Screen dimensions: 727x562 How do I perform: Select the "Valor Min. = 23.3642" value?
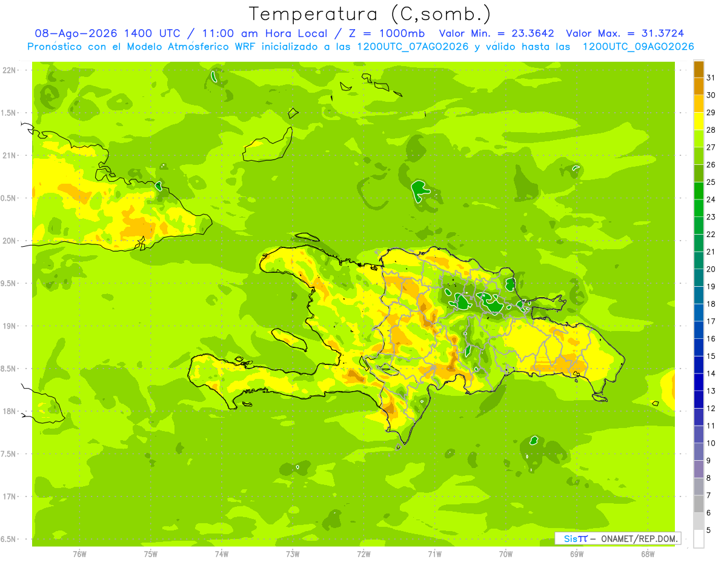point(497,33)
